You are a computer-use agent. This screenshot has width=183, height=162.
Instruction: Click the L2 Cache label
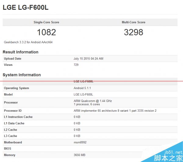tap(10, 130)
